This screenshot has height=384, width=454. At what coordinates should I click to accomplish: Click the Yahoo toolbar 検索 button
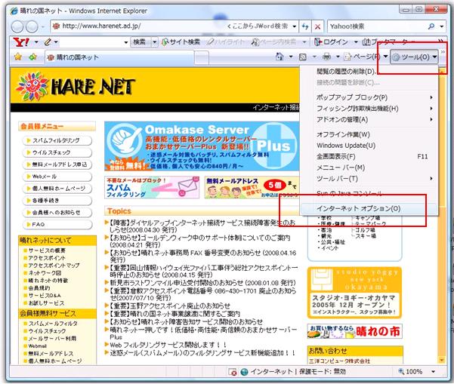(x=140, y=42)
